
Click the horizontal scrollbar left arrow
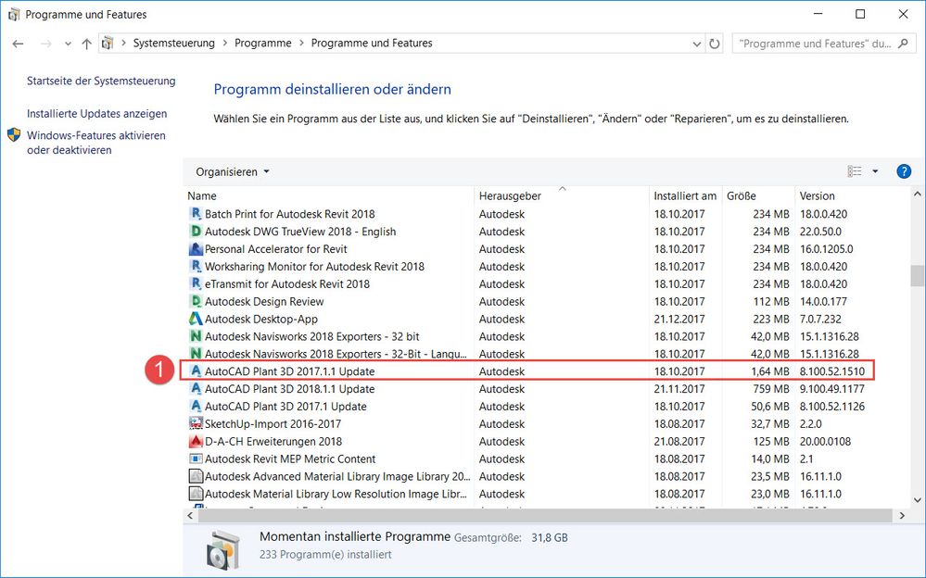[x=190, y=515]
